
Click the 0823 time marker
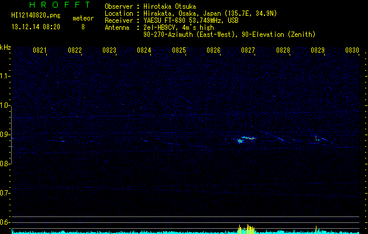tap(109, 50)
